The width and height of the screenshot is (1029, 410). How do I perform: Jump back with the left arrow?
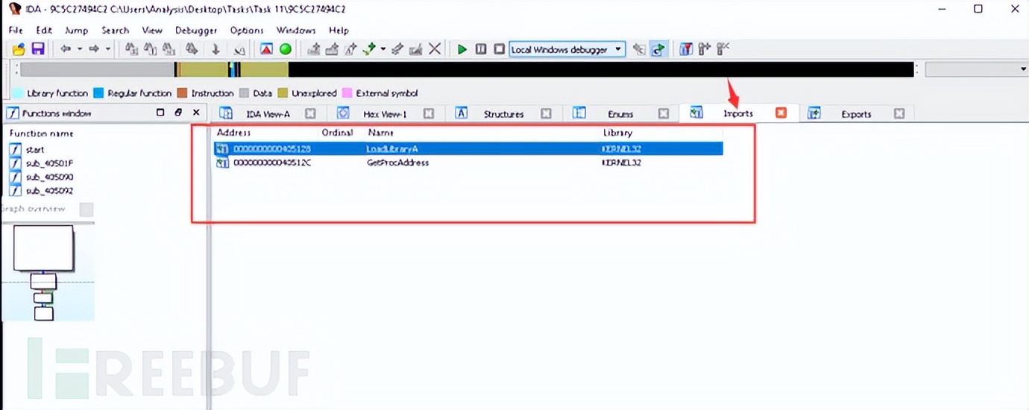pos(66,49)
